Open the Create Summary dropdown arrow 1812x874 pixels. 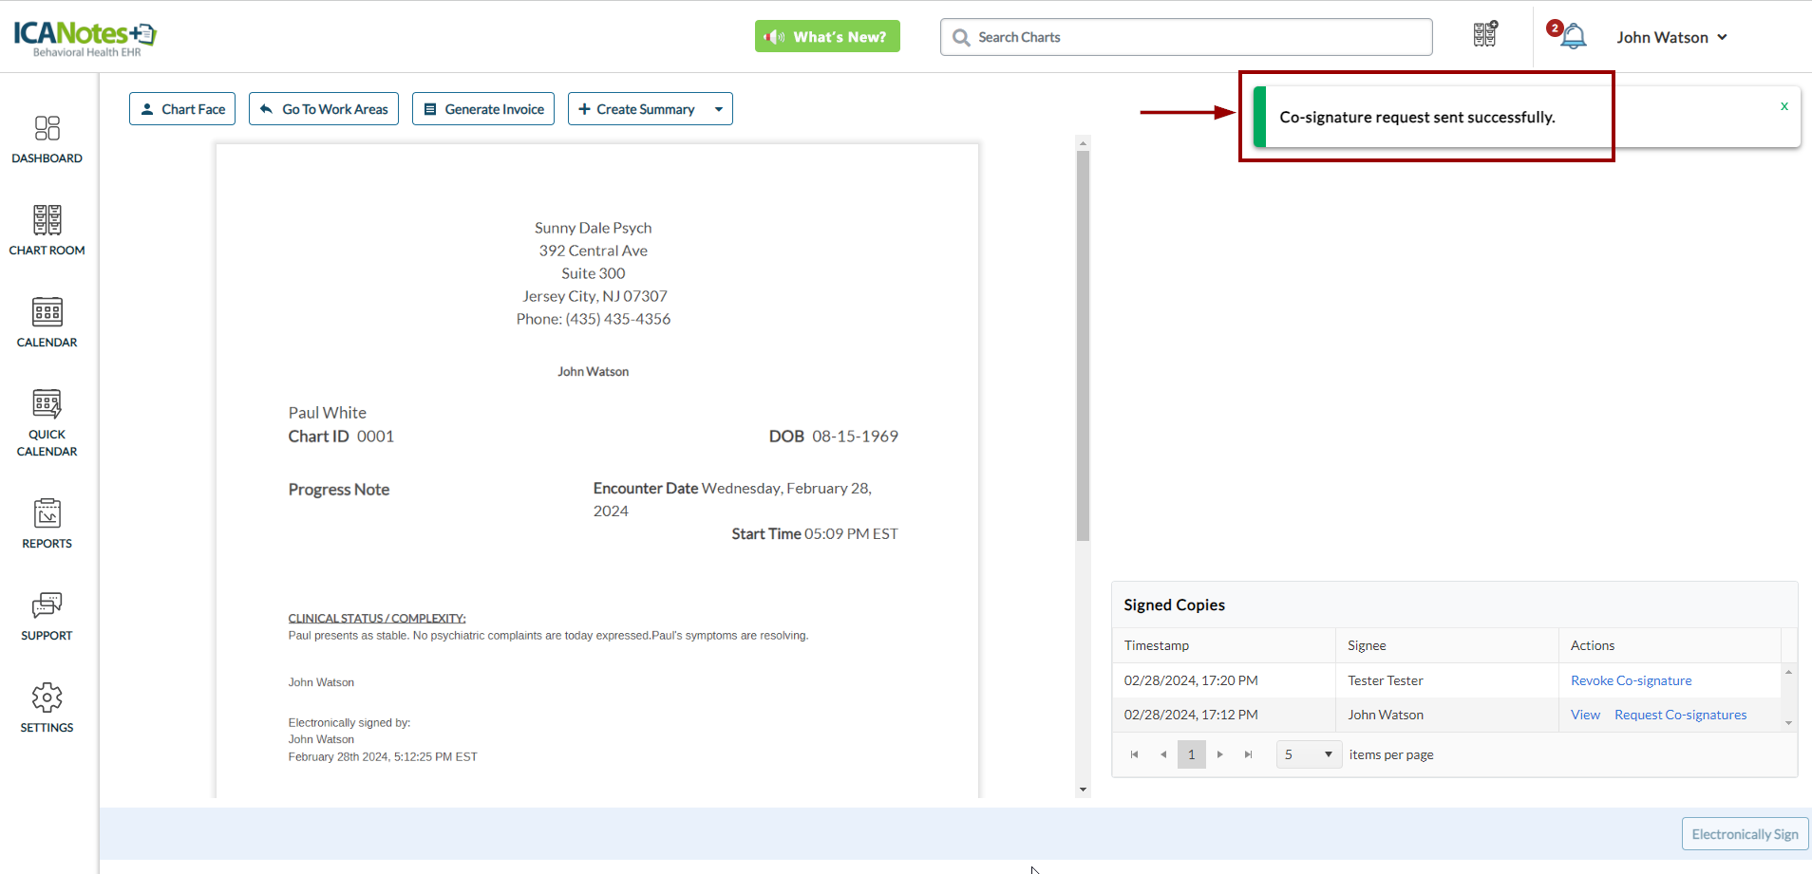[719, 109]
